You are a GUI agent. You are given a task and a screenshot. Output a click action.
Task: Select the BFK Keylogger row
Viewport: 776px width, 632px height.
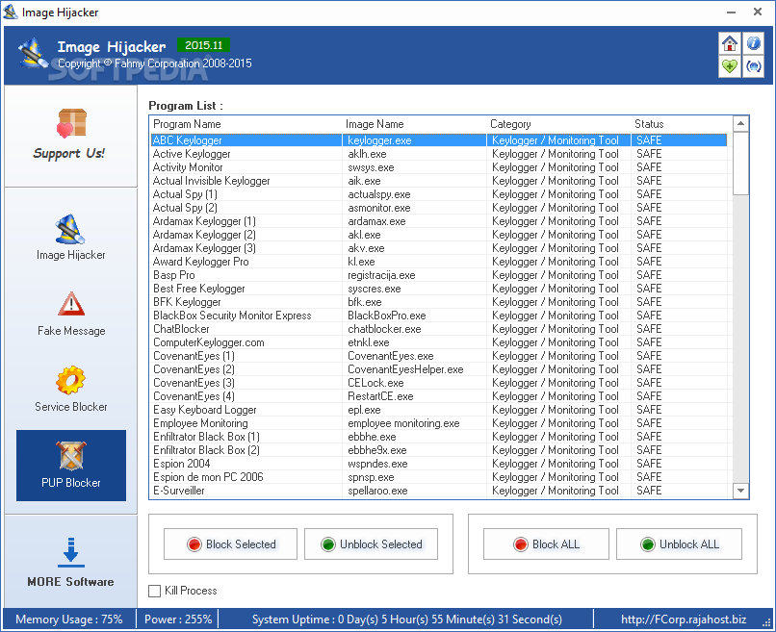coord(439,302)
